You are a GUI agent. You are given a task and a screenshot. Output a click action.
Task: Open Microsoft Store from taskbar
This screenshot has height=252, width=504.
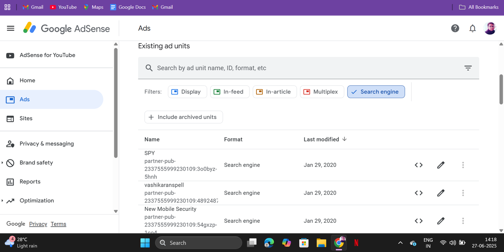pyautogui.click(x=304, y=243)
